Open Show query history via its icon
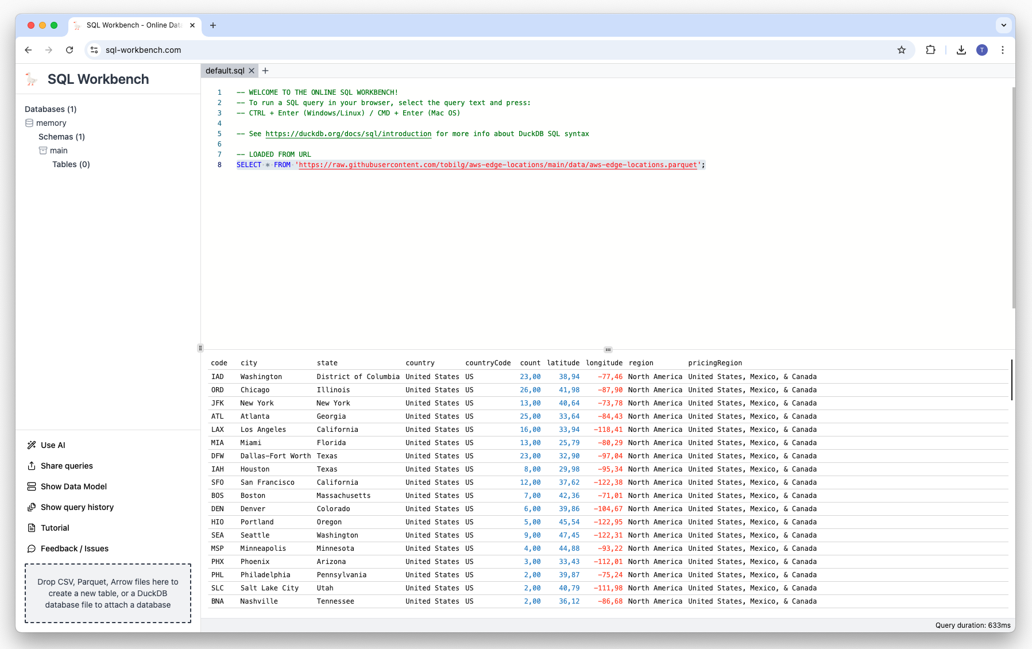 32,507
